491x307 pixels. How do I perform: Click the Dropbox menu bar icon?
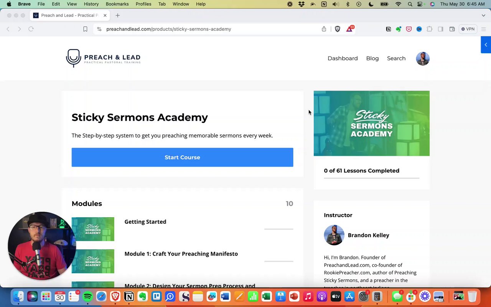(x=302, y=4)
